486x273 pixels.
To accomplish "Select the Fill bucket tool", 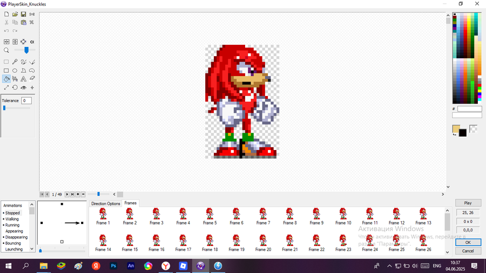I will click(x=6, y=79).
